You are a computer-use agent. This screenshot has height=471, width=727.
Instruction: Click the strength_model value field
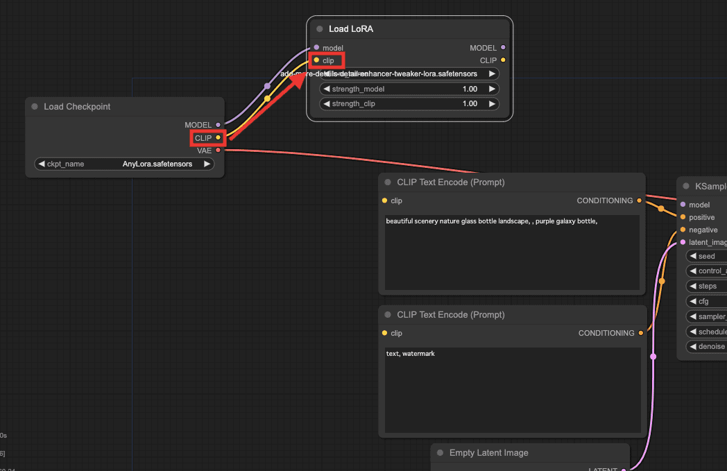click(409, 89)
